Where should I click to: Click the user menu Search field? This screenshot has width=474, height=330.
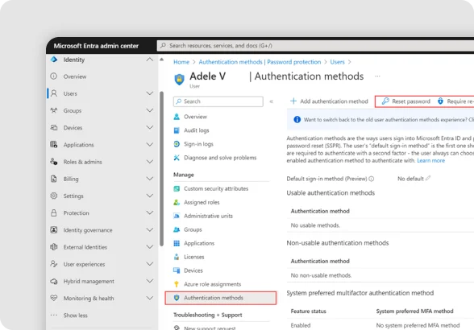218,101
